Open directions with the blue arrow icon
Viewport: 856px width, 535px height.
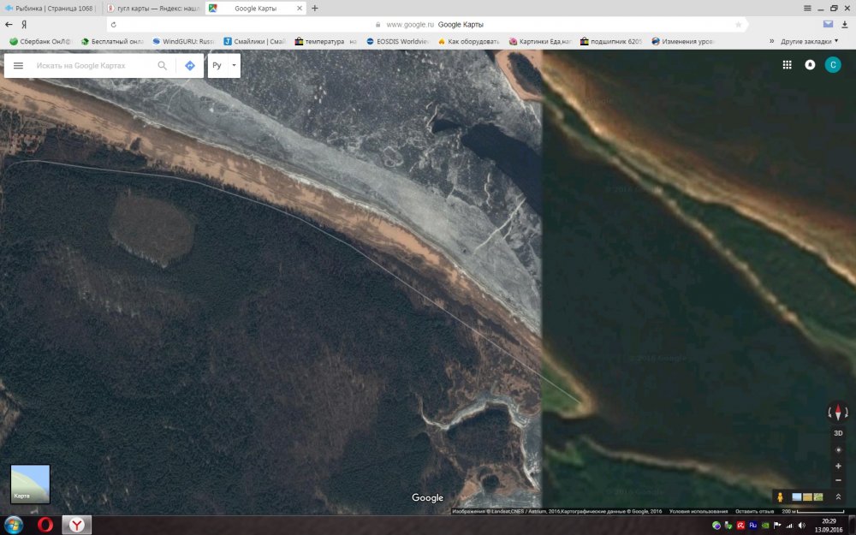click(190, 66)
